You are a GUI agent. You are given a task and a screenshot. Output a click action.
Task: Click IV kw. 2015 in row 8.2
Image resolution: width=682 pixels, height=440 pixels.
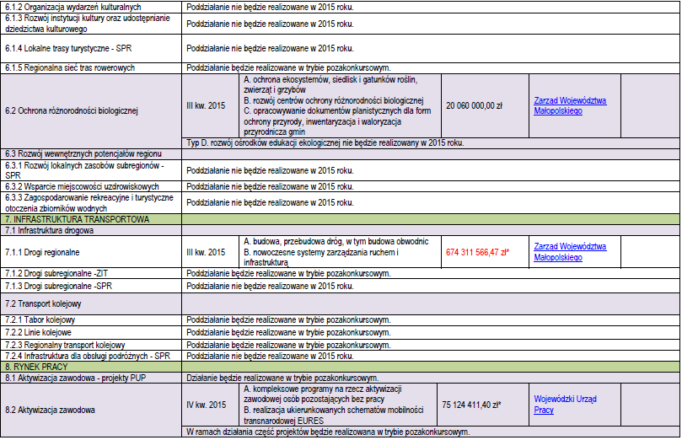pos(207,405)
